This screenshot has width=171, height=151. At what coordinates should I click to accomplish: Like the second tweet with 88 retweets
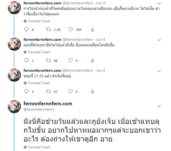[71, 60]
